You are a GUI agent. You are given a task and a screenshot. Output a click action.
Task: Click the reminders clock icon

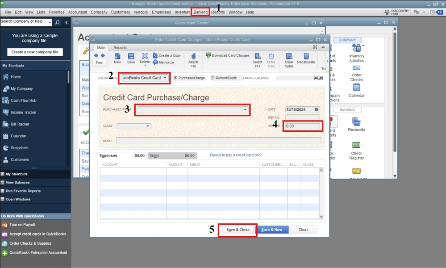click(x=432, y=12)
